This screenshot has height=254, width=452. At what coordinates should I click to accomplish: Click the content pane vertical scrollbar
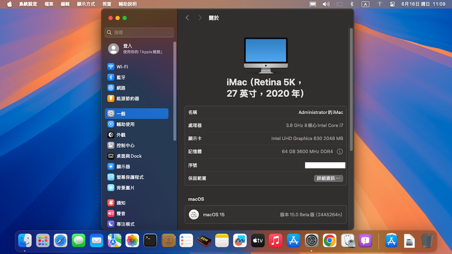pos(351,90)
